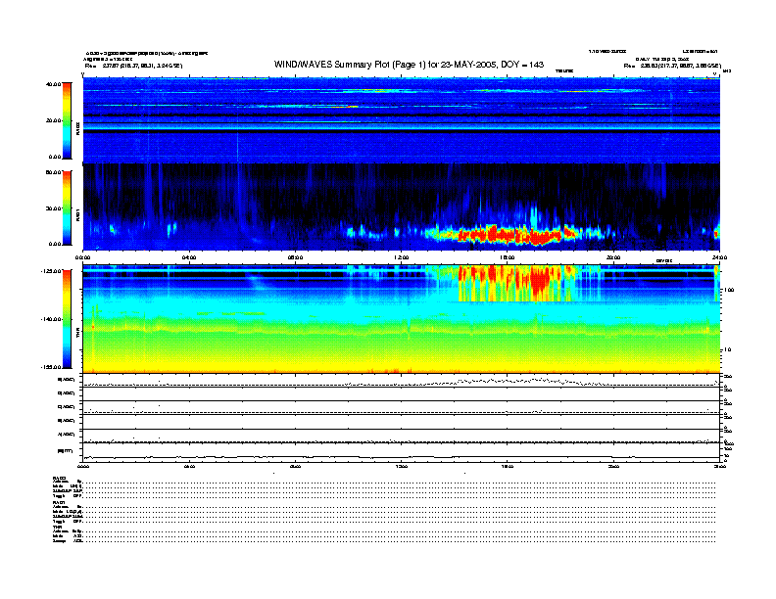Screen dimensions: 776x599
Task: Click the 08:00 tick below RAD1 spectrogram
Action: (296, 257)
